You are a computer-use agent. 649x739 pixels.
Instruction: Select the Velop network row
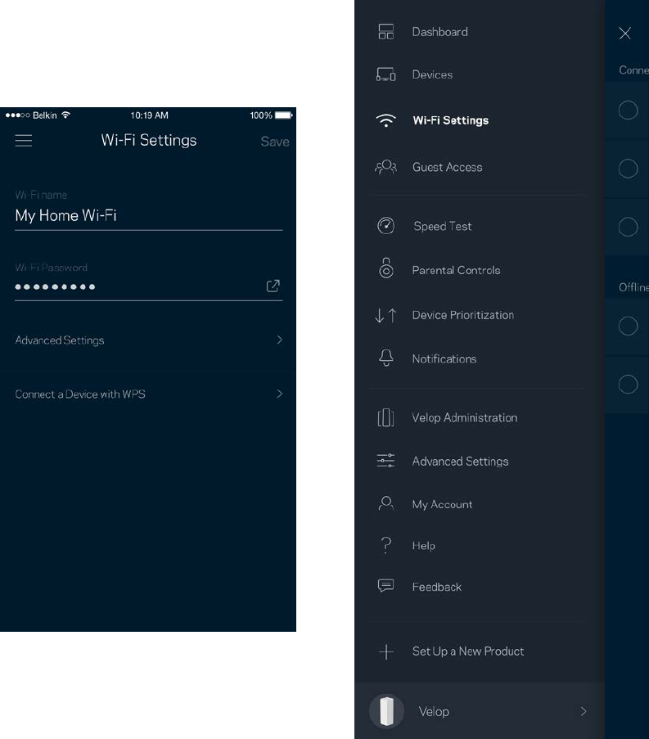pyautogui.click(x=480, y=710)
